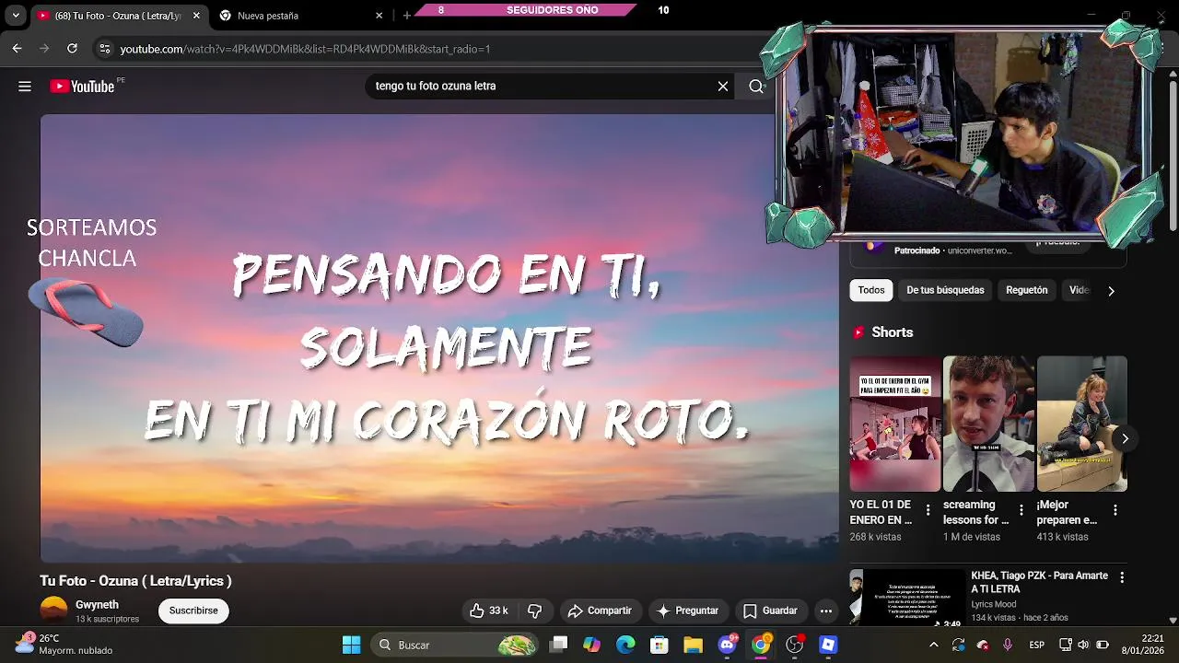The width and height of the screenshot is (1179, 663).
Task: Reload the page
Action: [x=72, y=49]
